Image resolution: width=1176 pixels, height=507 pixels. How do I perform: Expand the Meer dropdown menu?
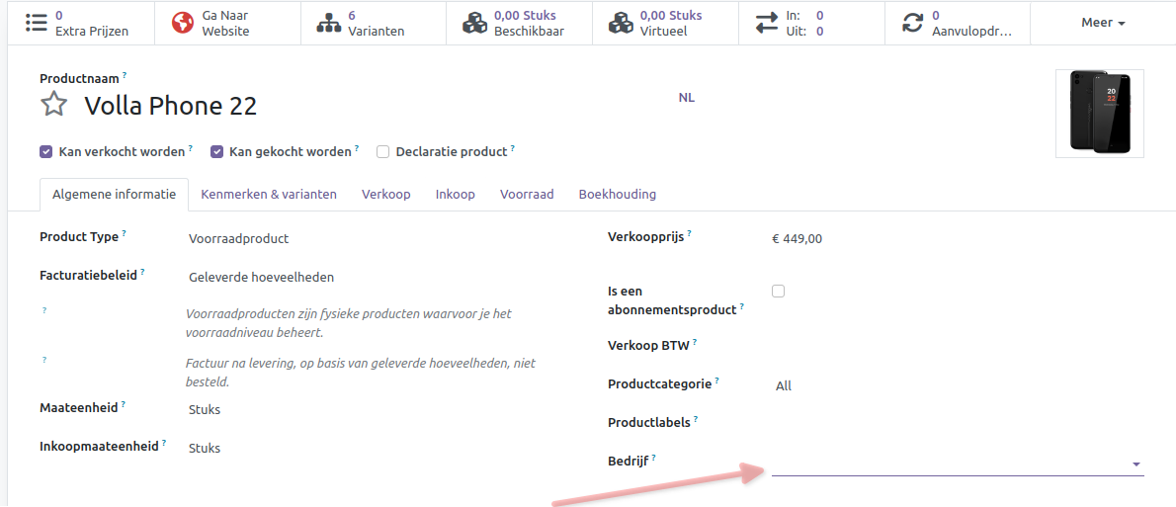1103,23
